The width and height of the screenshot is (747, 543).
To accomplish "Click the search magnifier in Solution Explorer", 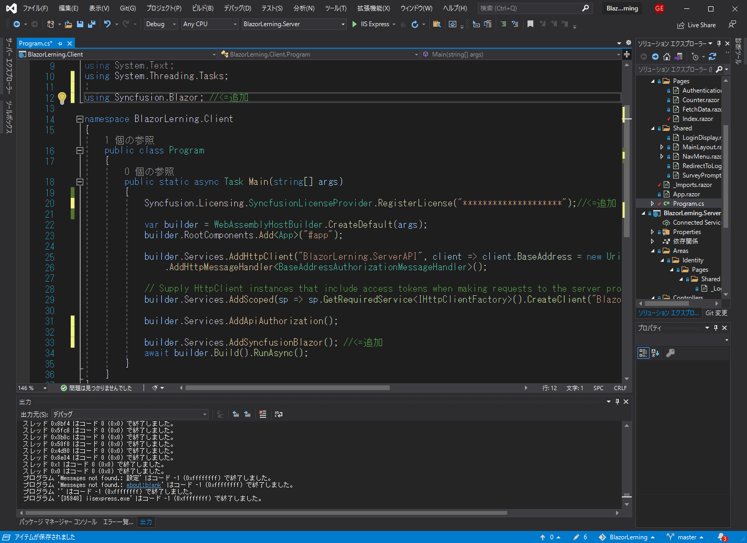I will 719,69.
